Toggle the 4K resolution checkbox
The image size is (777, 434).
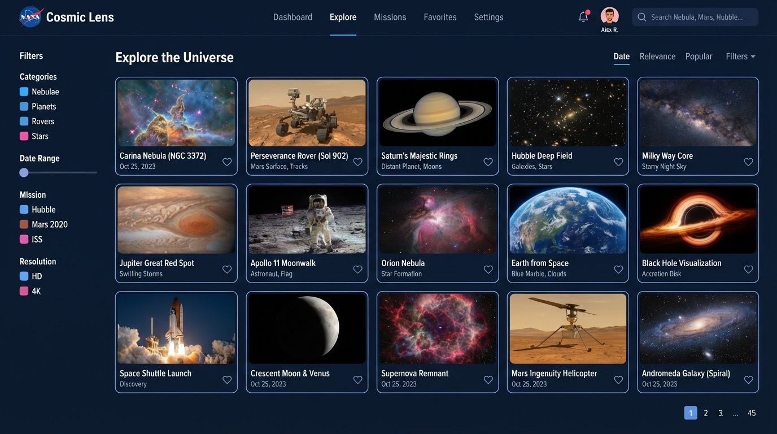coord(24,291)
